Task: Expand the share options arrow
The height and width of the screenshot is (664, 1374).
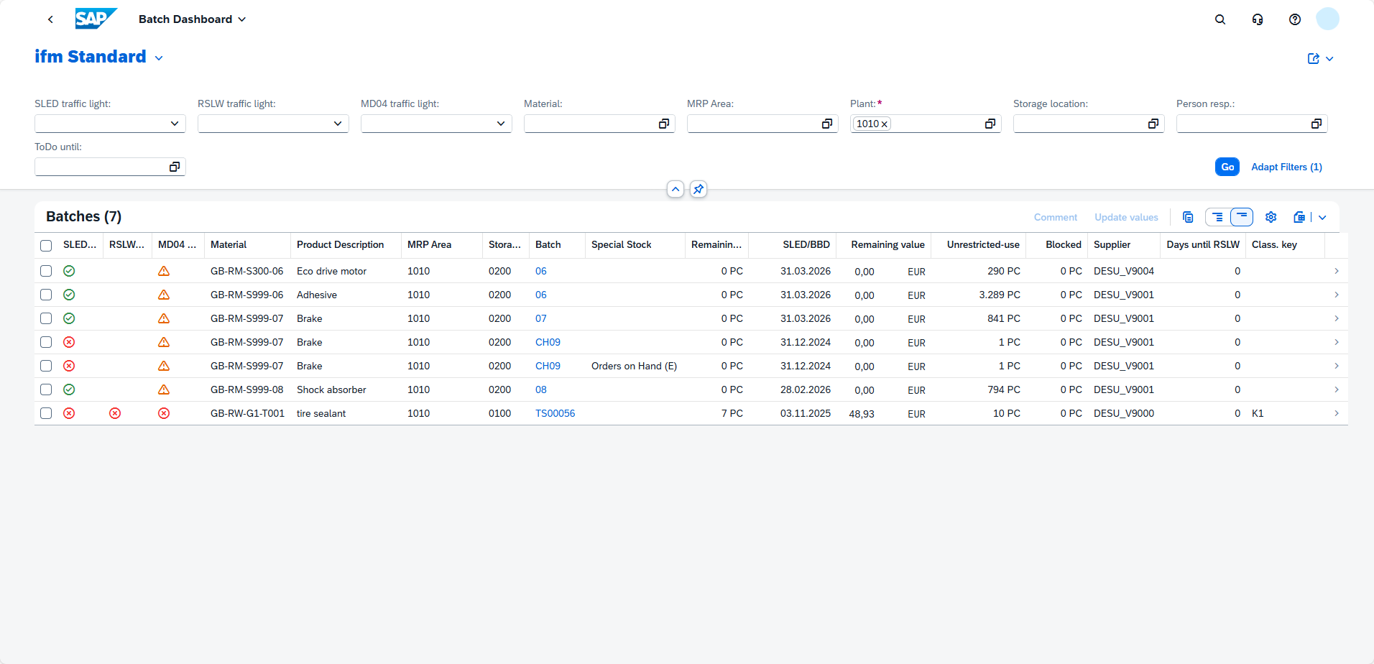Action: tap(1329, 59)
